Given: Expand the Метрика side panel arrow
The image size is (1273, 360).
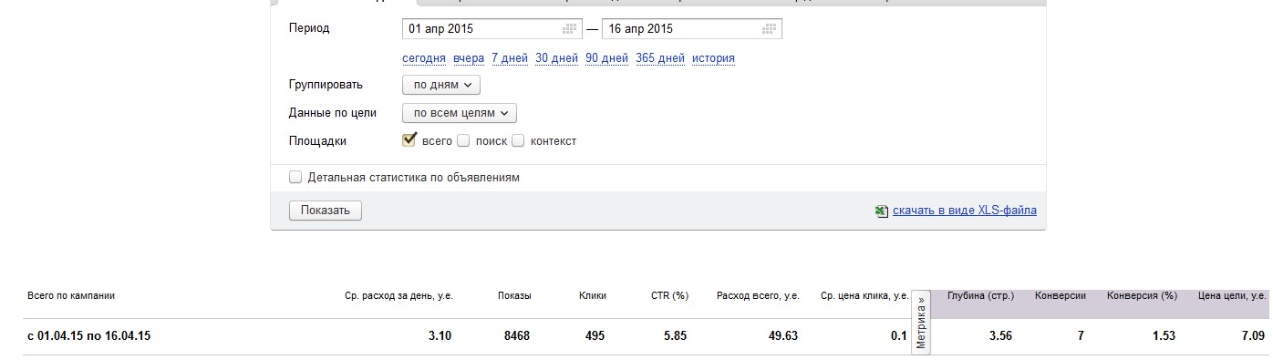Looking at the screenshot, I should pos(921,323).
